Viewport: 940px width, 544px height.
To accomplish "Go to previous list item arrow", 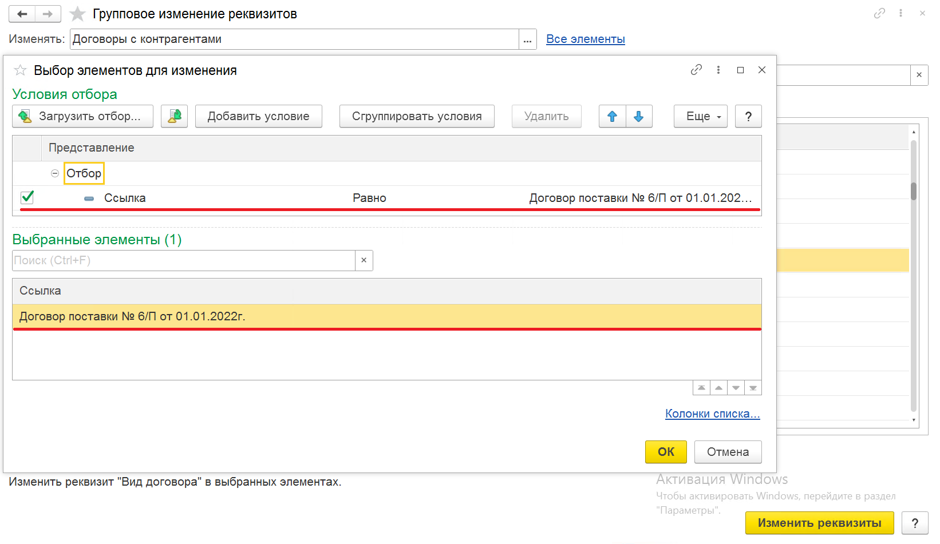I will (x=718, y=388).
